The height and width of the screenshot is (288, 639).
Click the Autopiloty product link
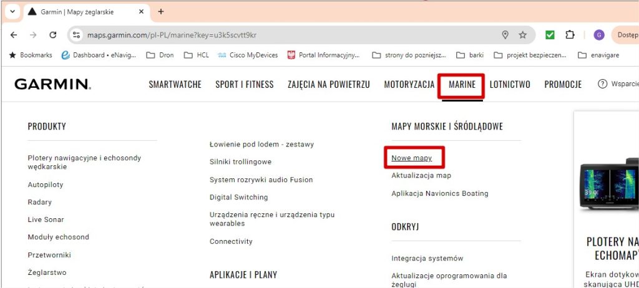coord(46,185)
